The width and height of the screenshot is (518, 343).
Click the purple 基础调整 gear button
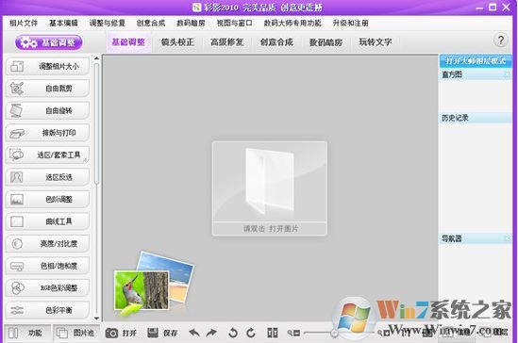pyautogui.click(x=48, y=42)
